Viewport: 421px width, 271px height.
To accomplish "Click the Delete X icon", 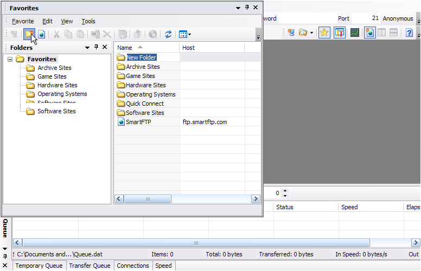I will [x=107, y=34].
